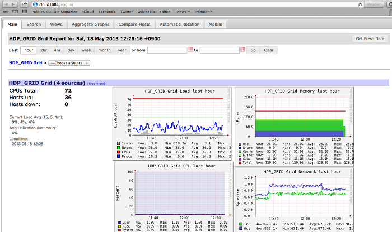This screenshot has width=392, height=232.
Task: Click the 'Hosts down:' label
Action: (x=25, y=104)
